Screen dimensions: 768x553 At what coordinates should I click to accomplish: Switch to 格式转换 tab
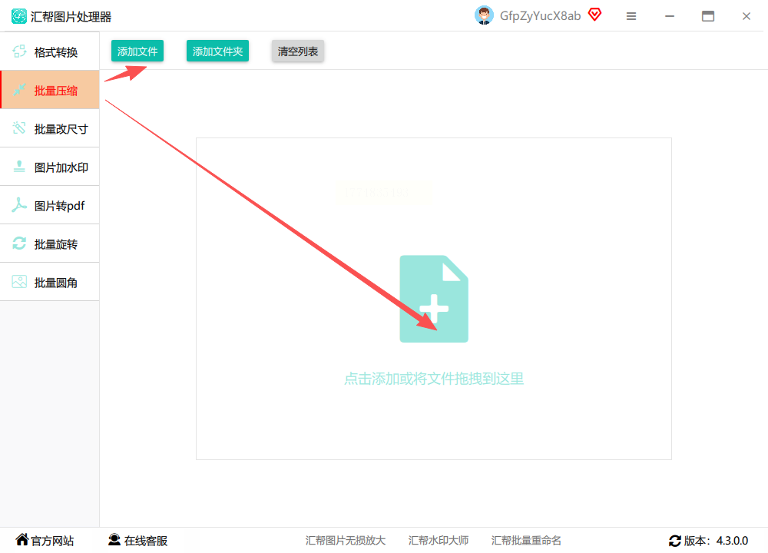pyautogui.click(x=49, y=51)
